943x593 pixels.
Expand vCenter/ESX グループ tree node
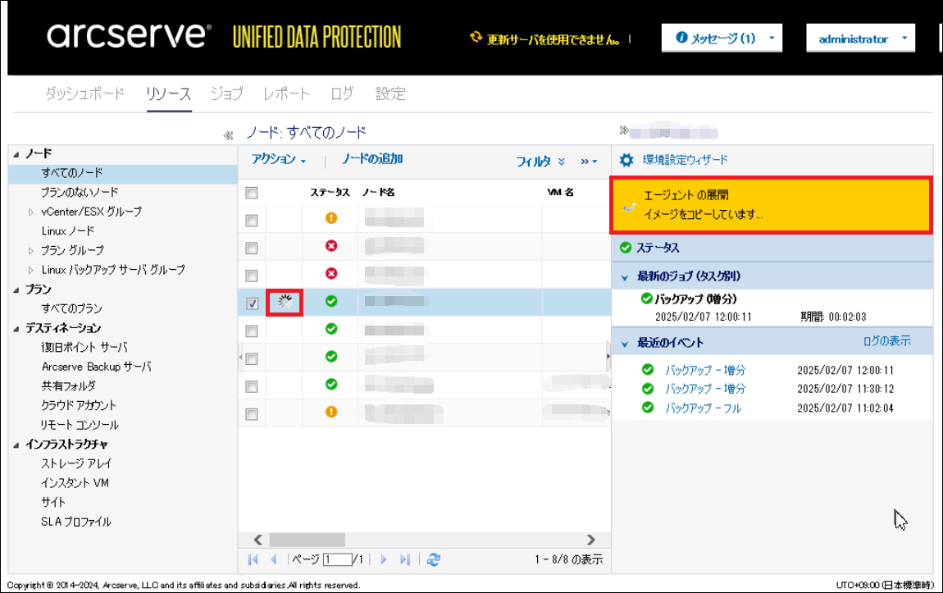coord(30,212)
